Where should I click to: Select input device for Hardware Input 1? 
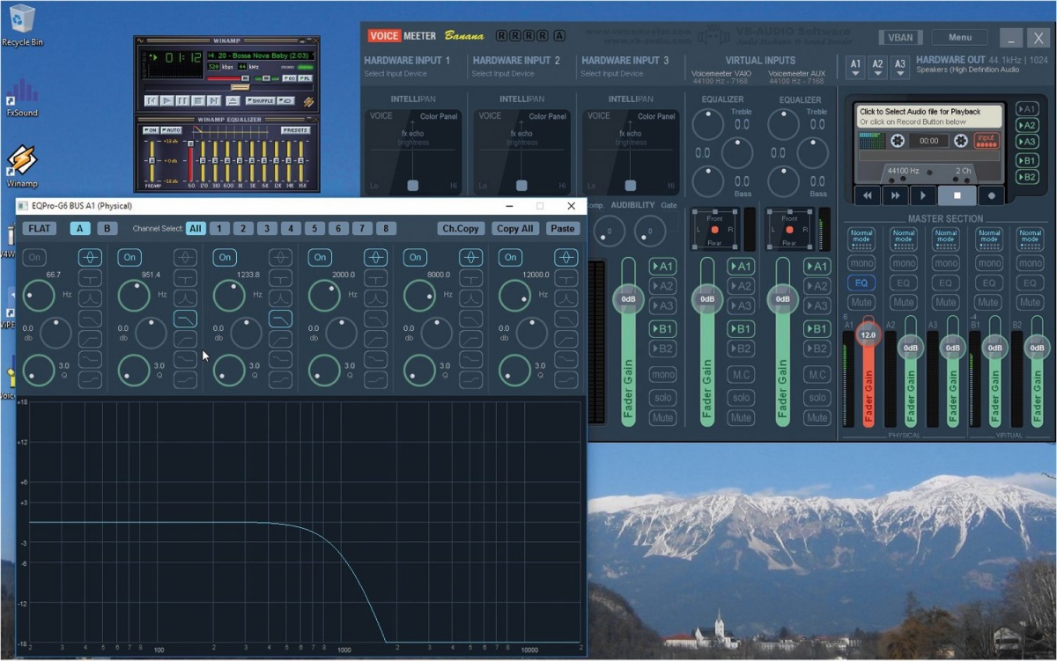click(x=395, y=74)
